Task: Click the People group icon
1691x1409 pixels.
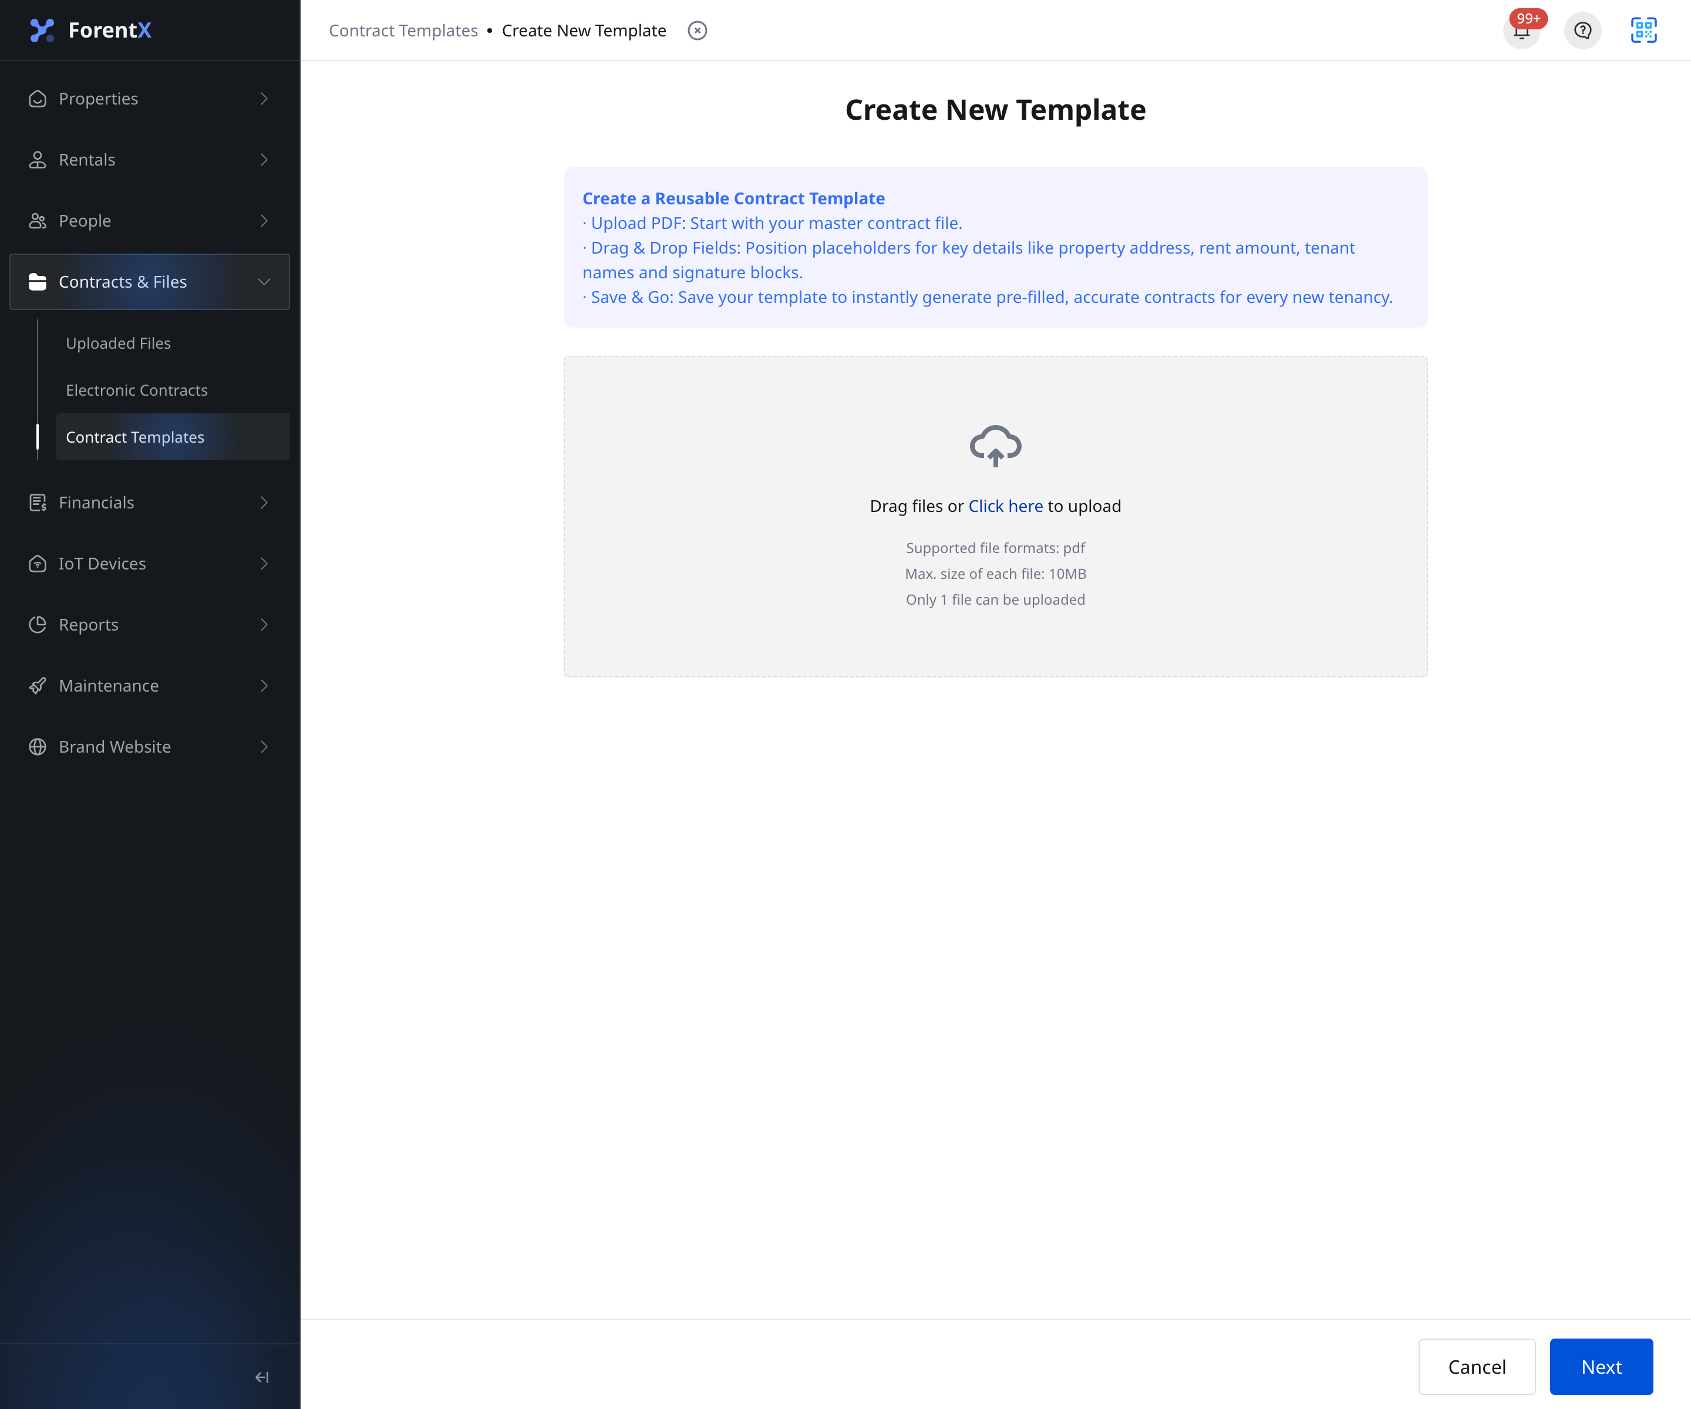Action: pyautogui.click(x=37, y=221)
